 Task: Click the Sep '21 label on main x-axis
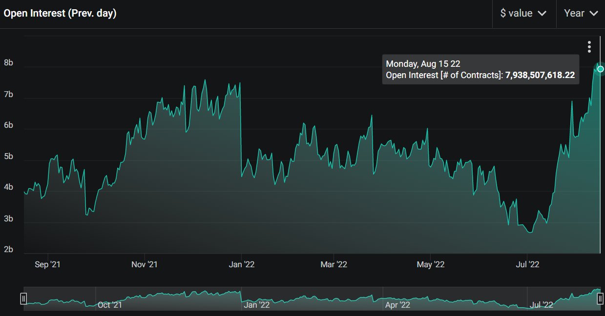pyautogui.click(x=48, y=265)
